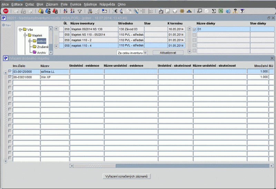Click inventory list scroll-down arrow
276x189 pixels.
pos(56,46)
